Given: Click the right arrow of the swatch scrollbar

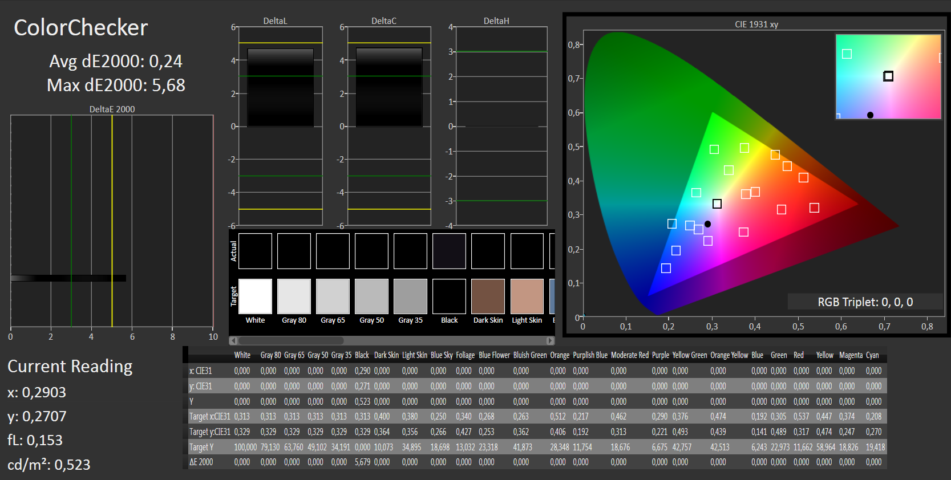Looking at the screenshot, I should pyautogui.click(x=550, y=340).
